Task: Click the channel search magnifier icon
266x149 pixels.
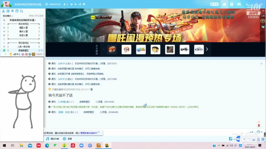Action: [21, 11]
